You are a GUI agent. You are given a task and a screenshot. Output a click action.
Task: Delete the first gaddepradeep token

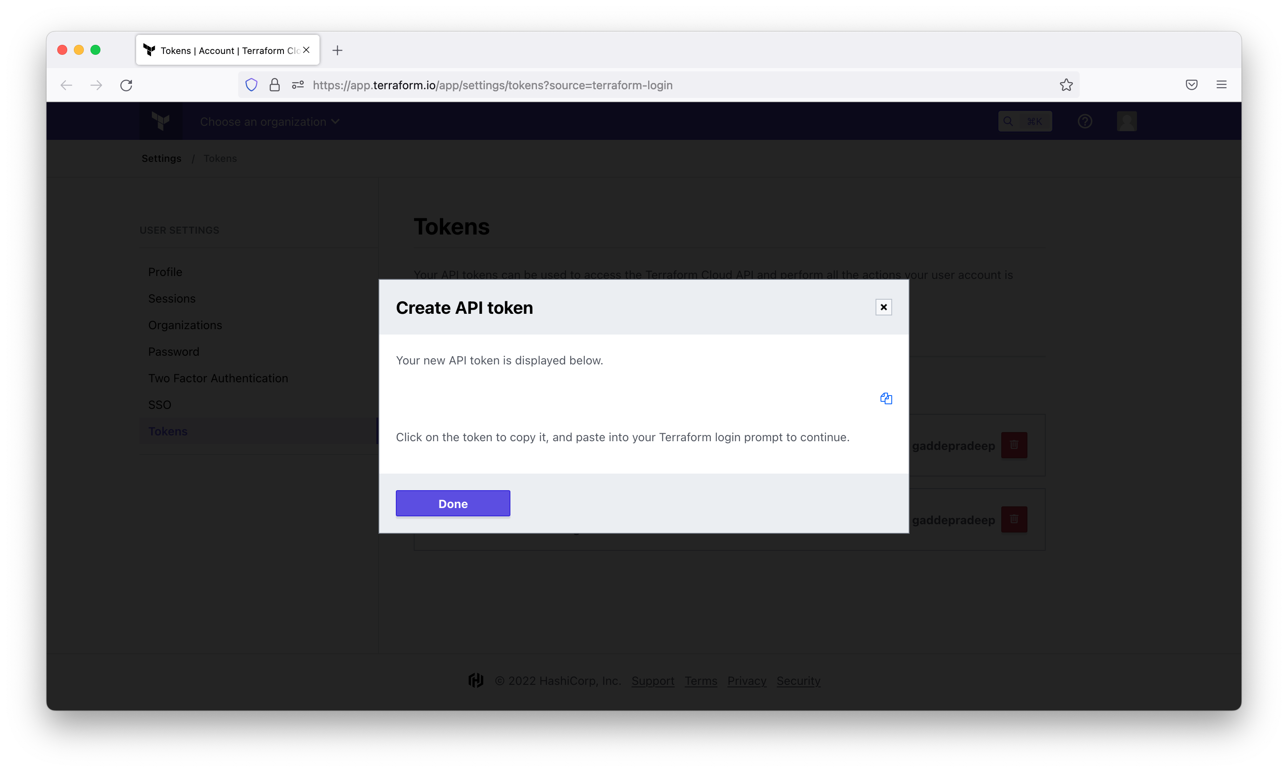click(1013, 445)
